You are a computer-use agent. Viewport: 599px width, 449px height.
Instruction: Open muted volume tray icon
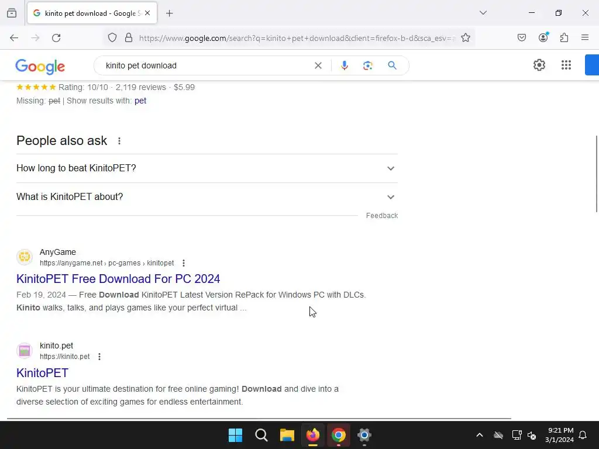pos(532,435)
